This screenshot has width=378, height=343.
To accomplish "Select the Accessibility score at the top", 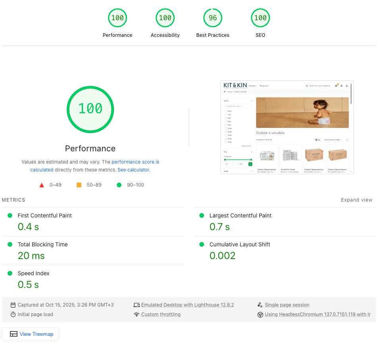I will pyautogui.click(x=165, y=17).
